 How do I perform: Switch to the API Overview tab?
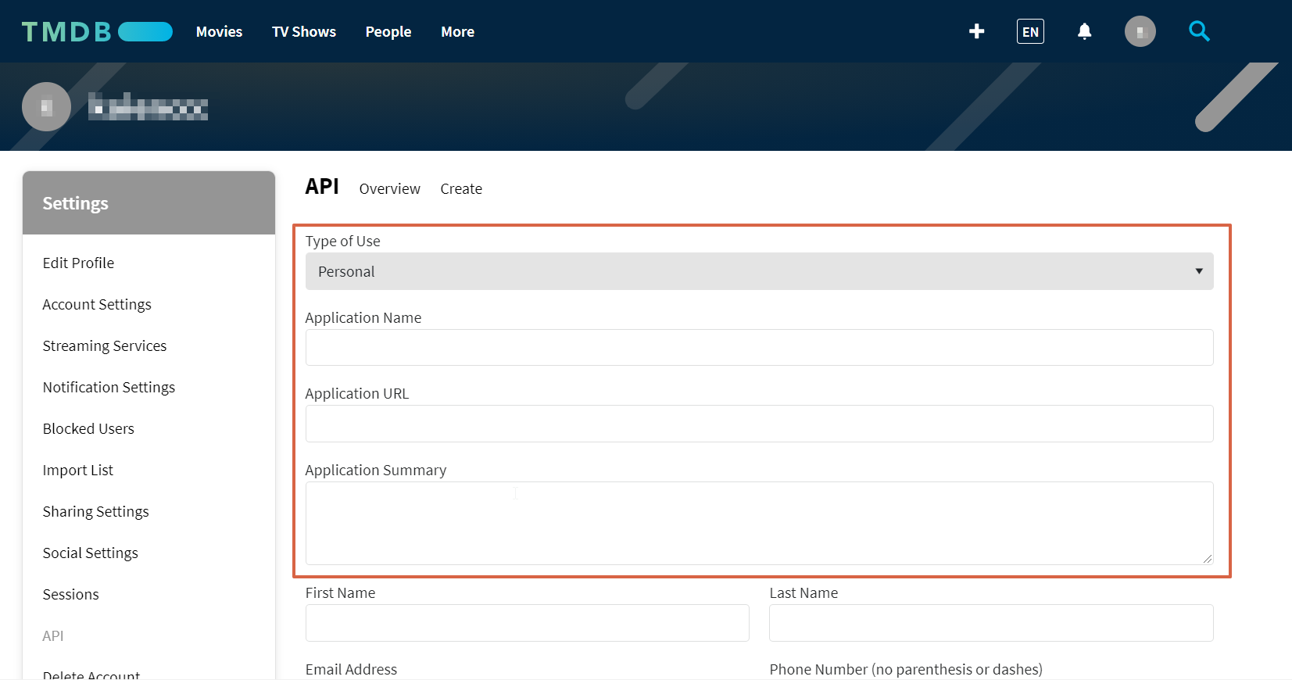[x=389, y=188]
